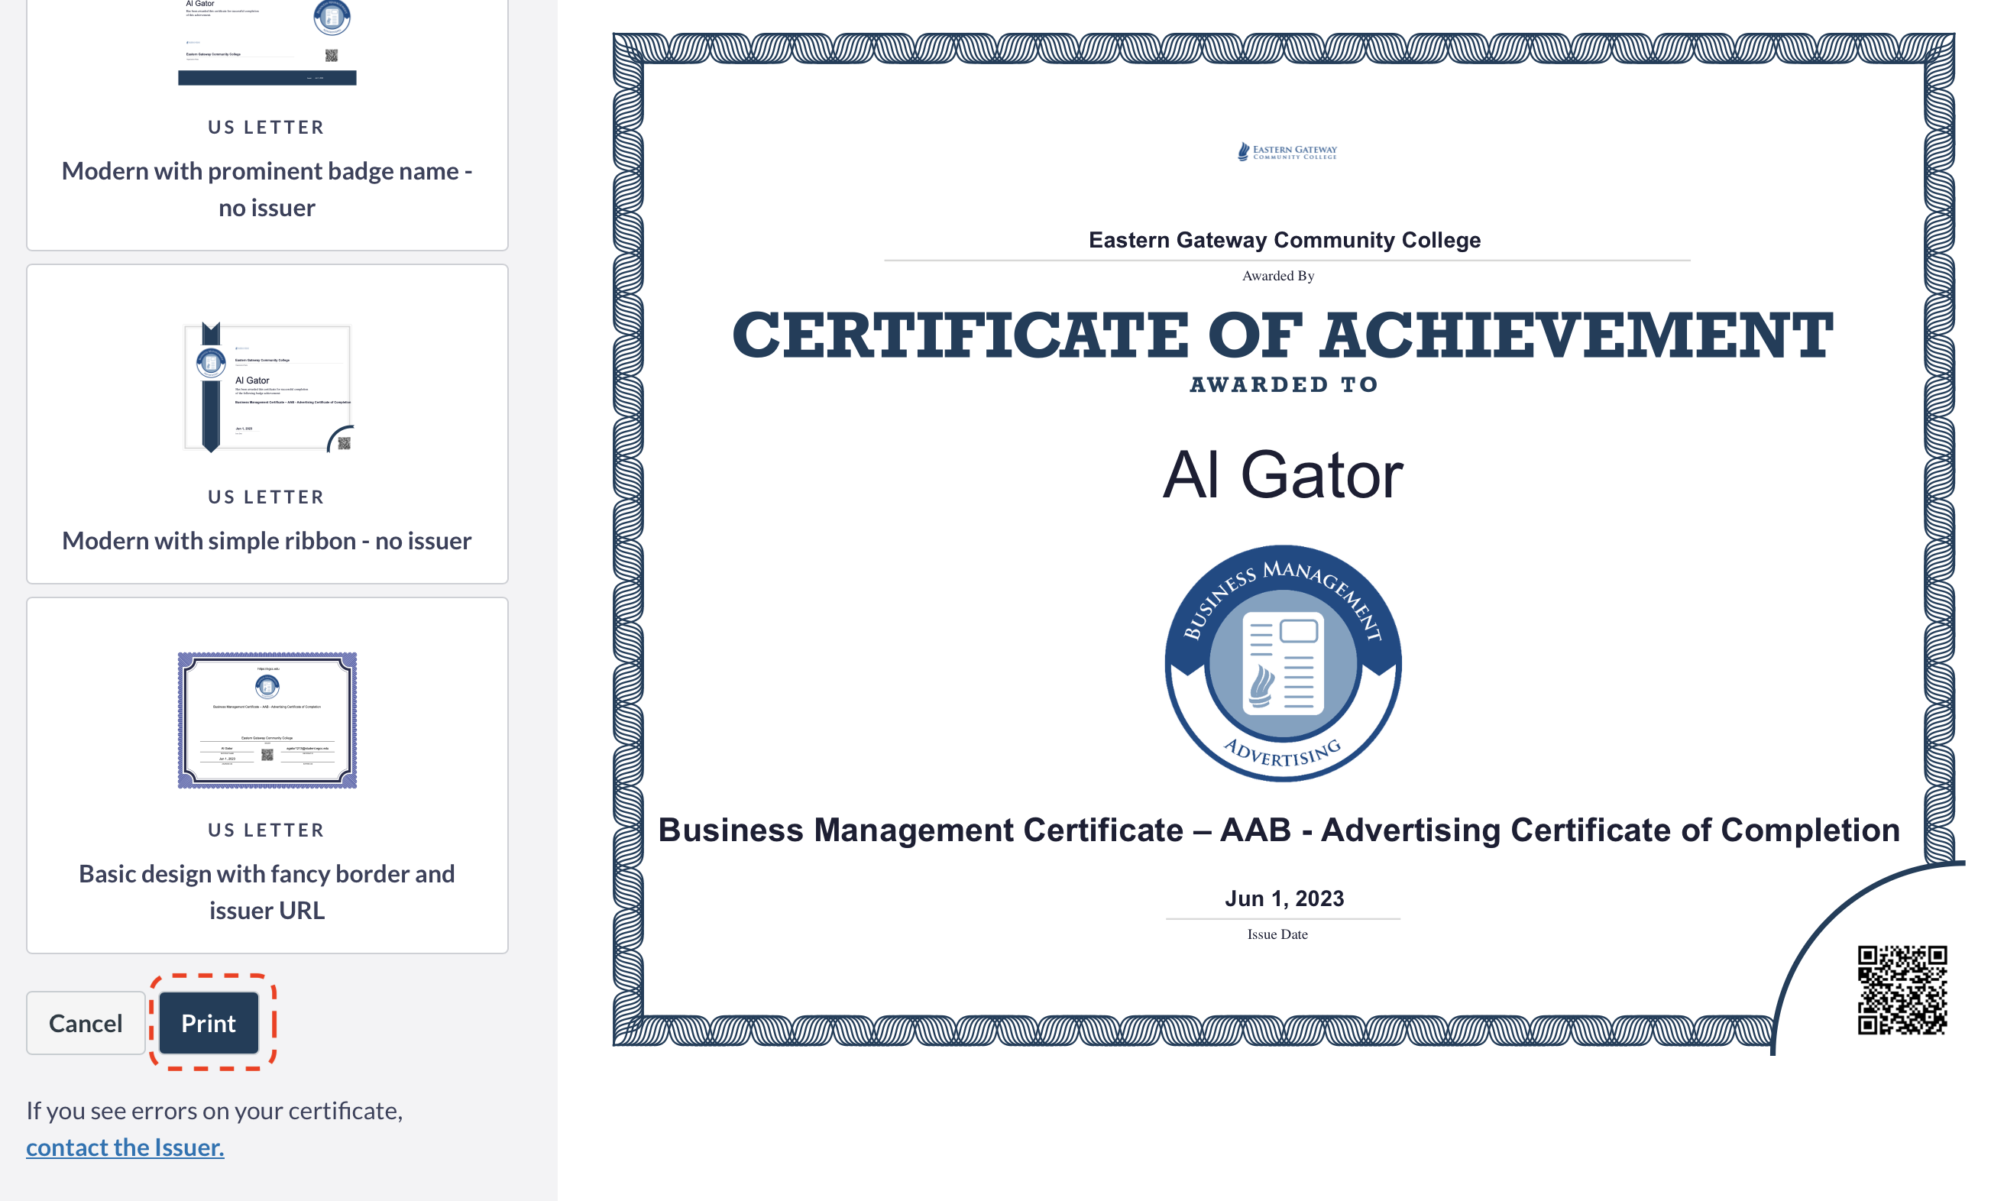Select the prominent badge name thumbnail

tap(267, 40)
